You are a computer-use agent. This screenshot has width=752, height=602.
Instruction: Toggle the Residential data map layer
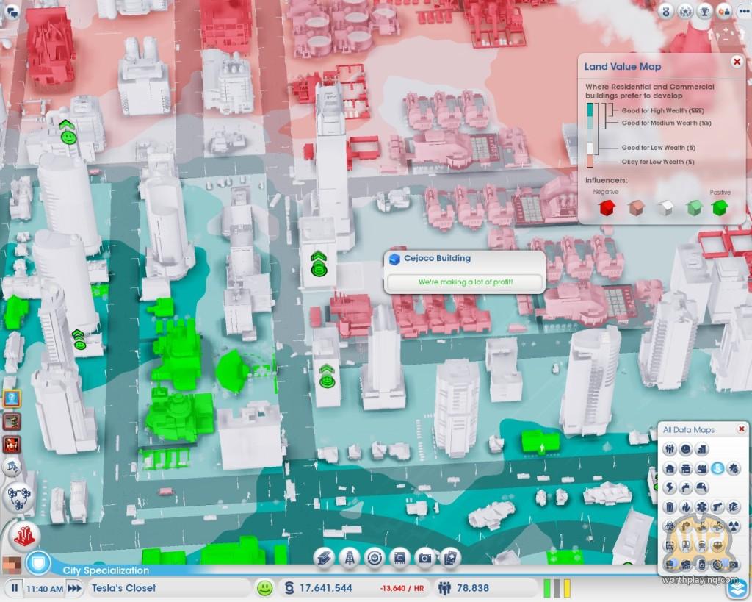click(670, 468)
